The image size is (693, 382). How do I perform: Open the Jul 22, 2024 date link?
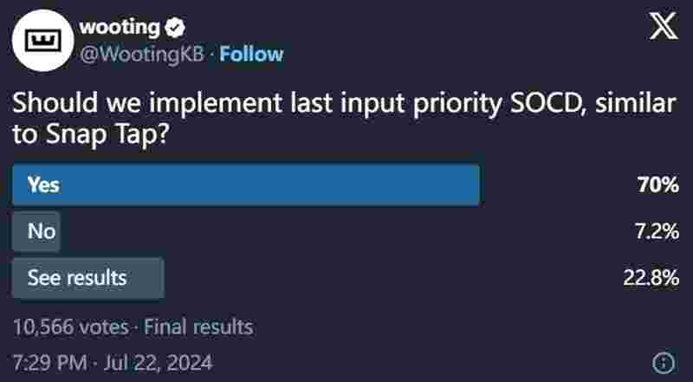point(159,363)
